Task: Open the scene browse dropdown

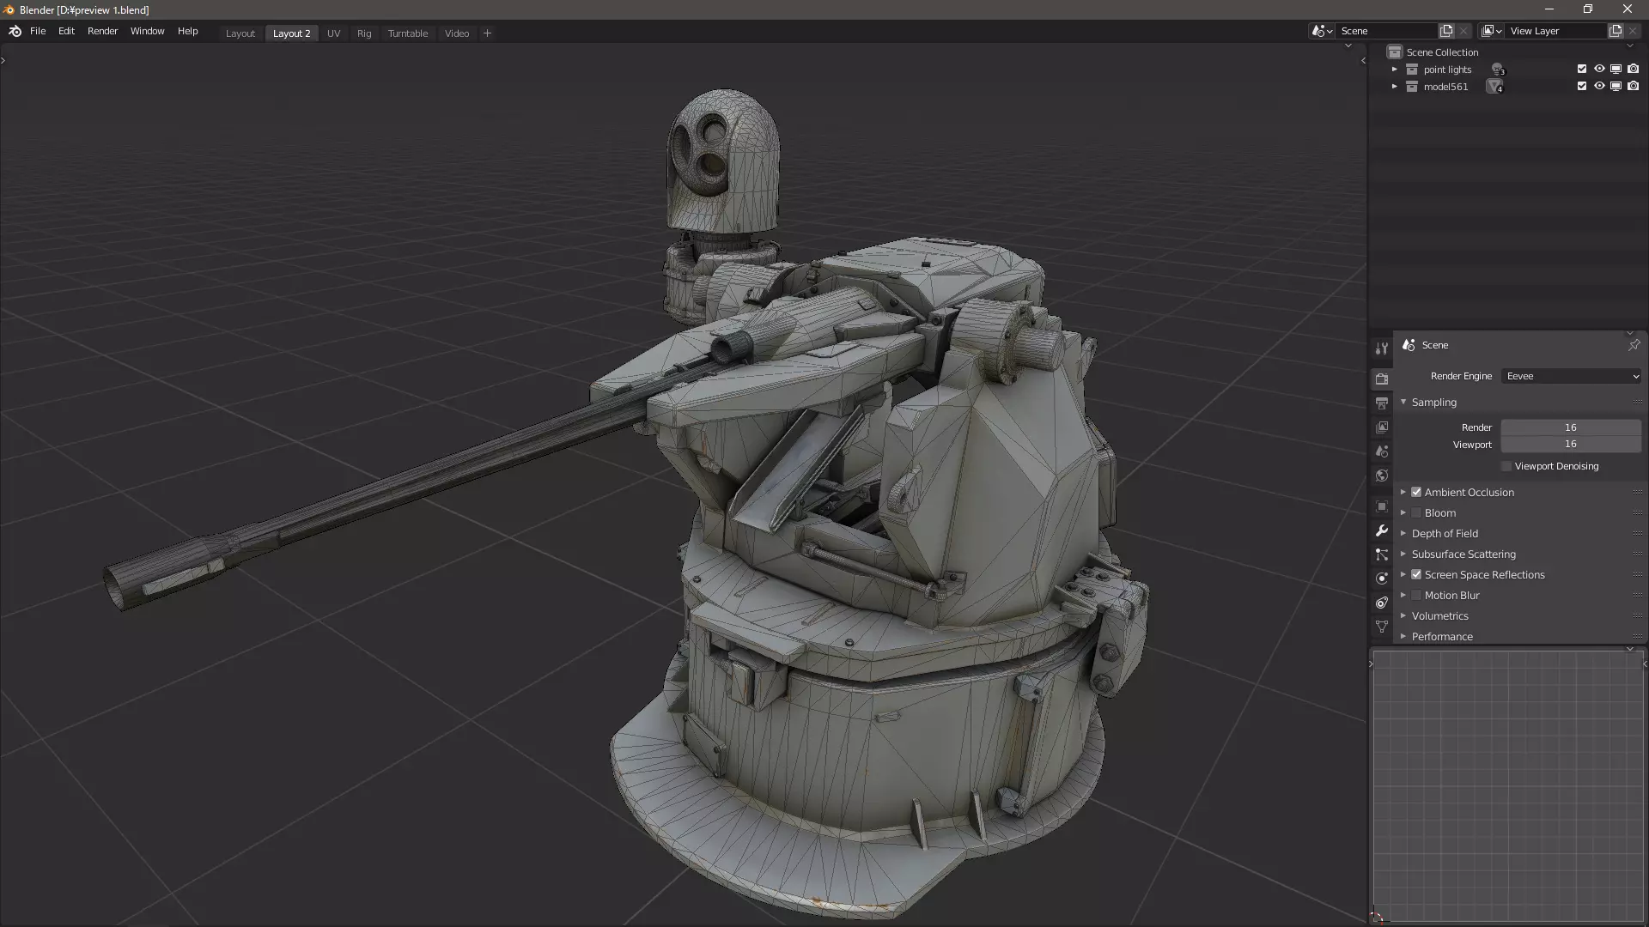Action: click(x=1322, y=31)
